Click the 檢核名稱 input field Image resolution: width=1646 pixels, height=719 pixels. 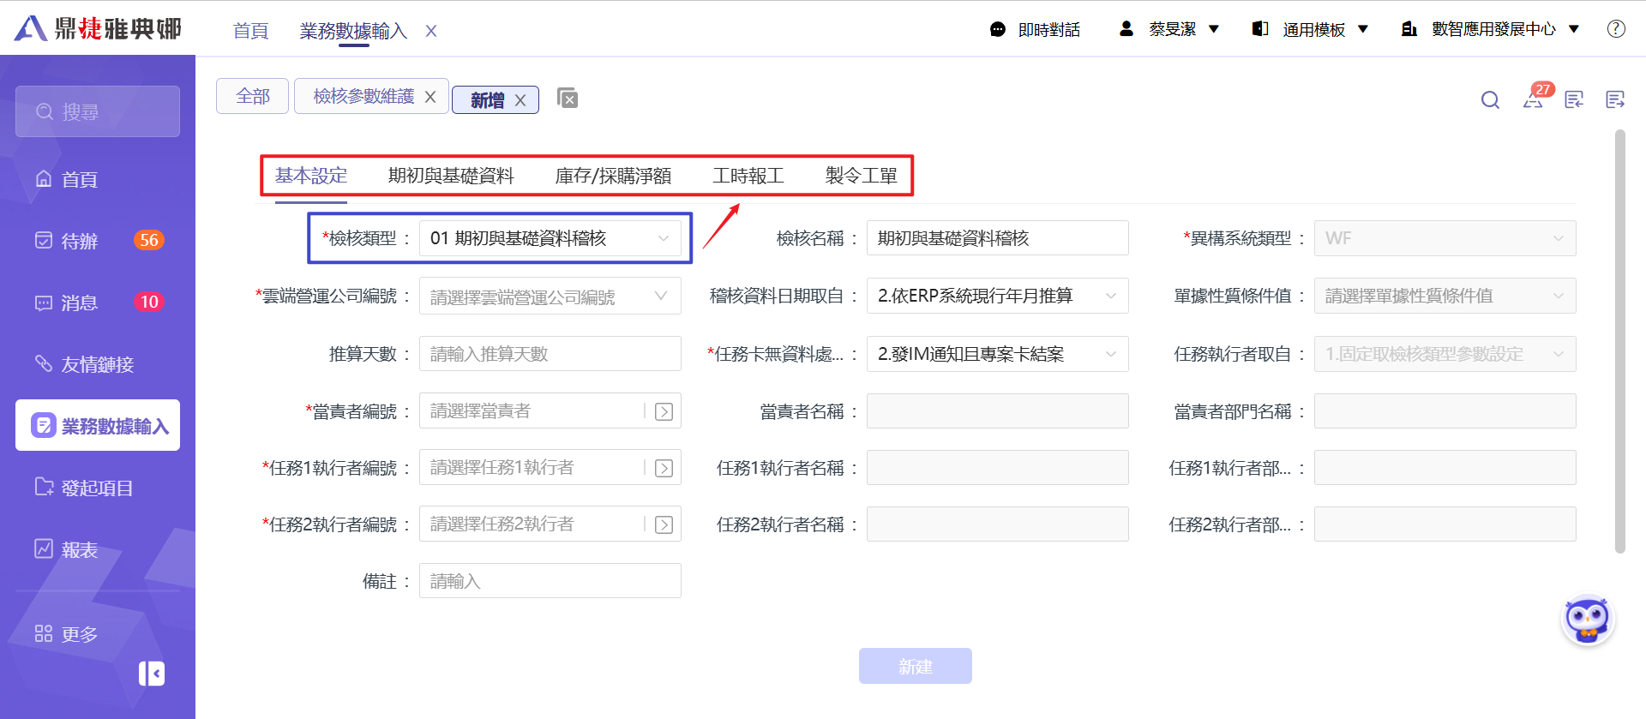998,238
